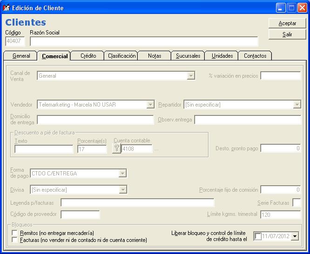
Task: Select the Sucursales tab
Action: [188, 56]
